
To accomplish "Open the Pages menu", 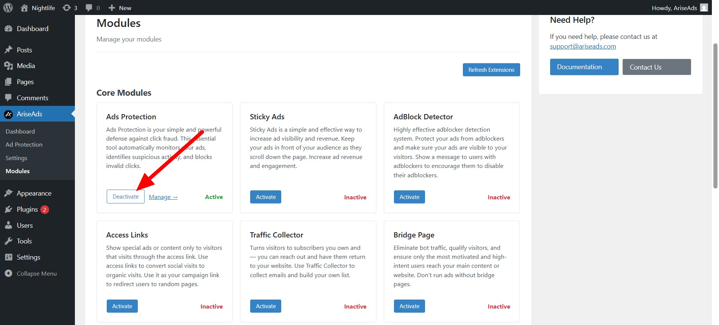I will [25, 82].
